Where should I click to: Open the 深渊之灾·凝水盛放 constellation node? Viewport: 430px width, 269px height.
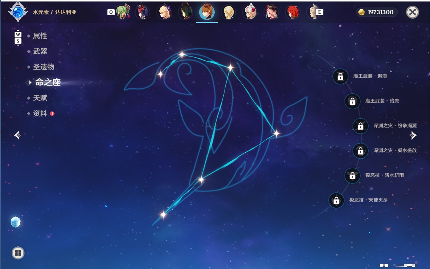pyautogui.click(x=360, y=151)
